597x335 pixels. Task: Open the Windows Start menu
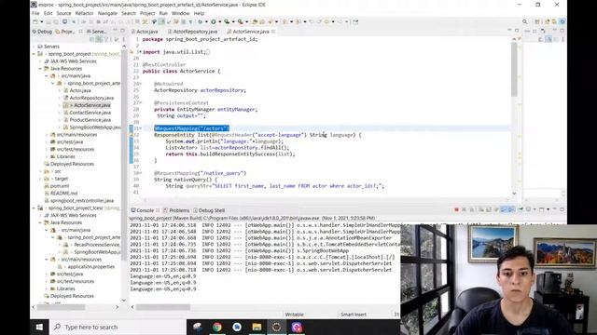point(39,327)
